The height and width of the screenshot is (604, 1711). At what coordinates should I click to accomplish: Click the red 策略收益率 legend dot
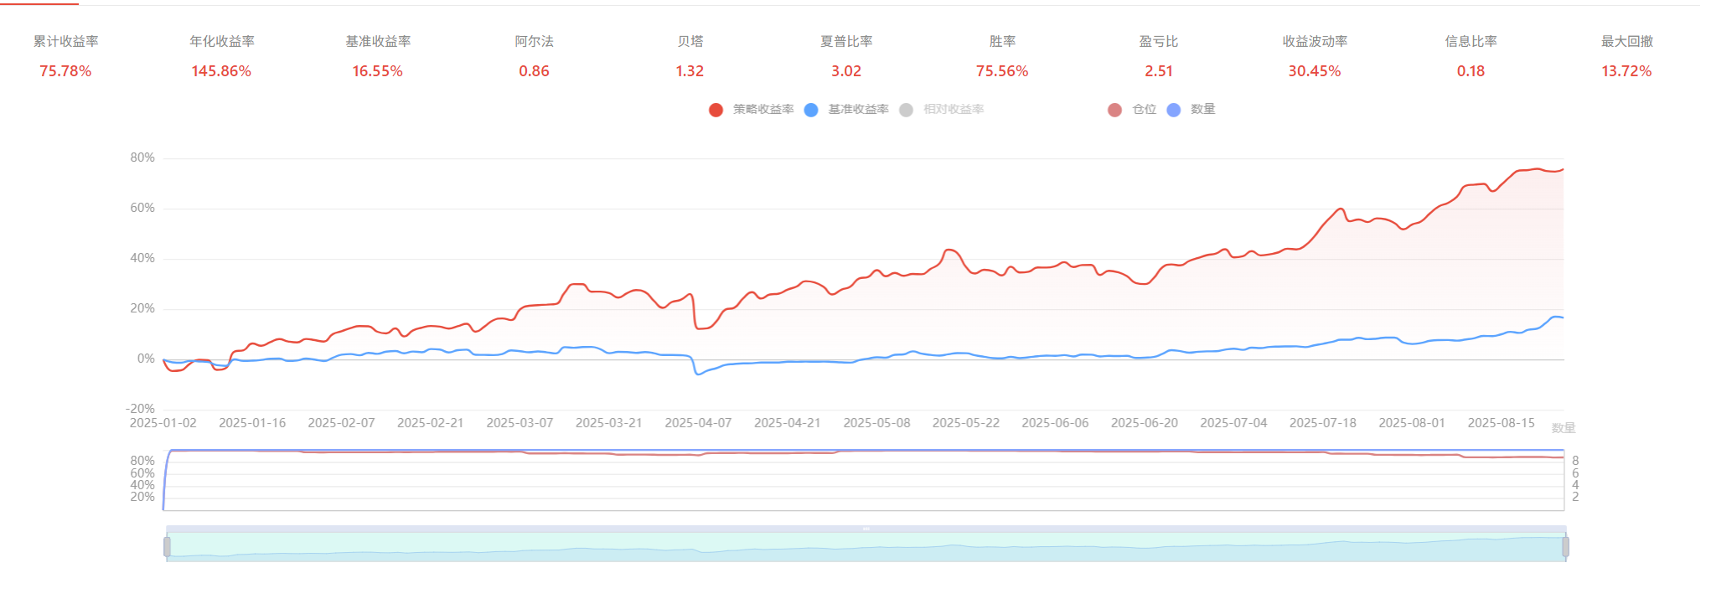tap(716, 110)
